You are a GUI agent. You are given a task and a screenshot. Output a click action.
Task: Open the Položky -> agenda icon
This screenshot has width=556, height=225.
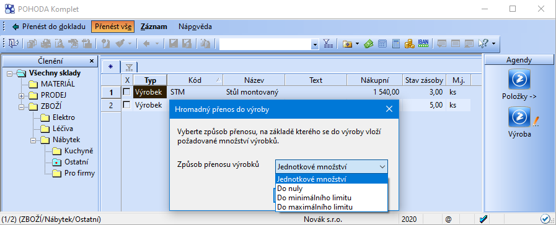[x=519, y=80]
